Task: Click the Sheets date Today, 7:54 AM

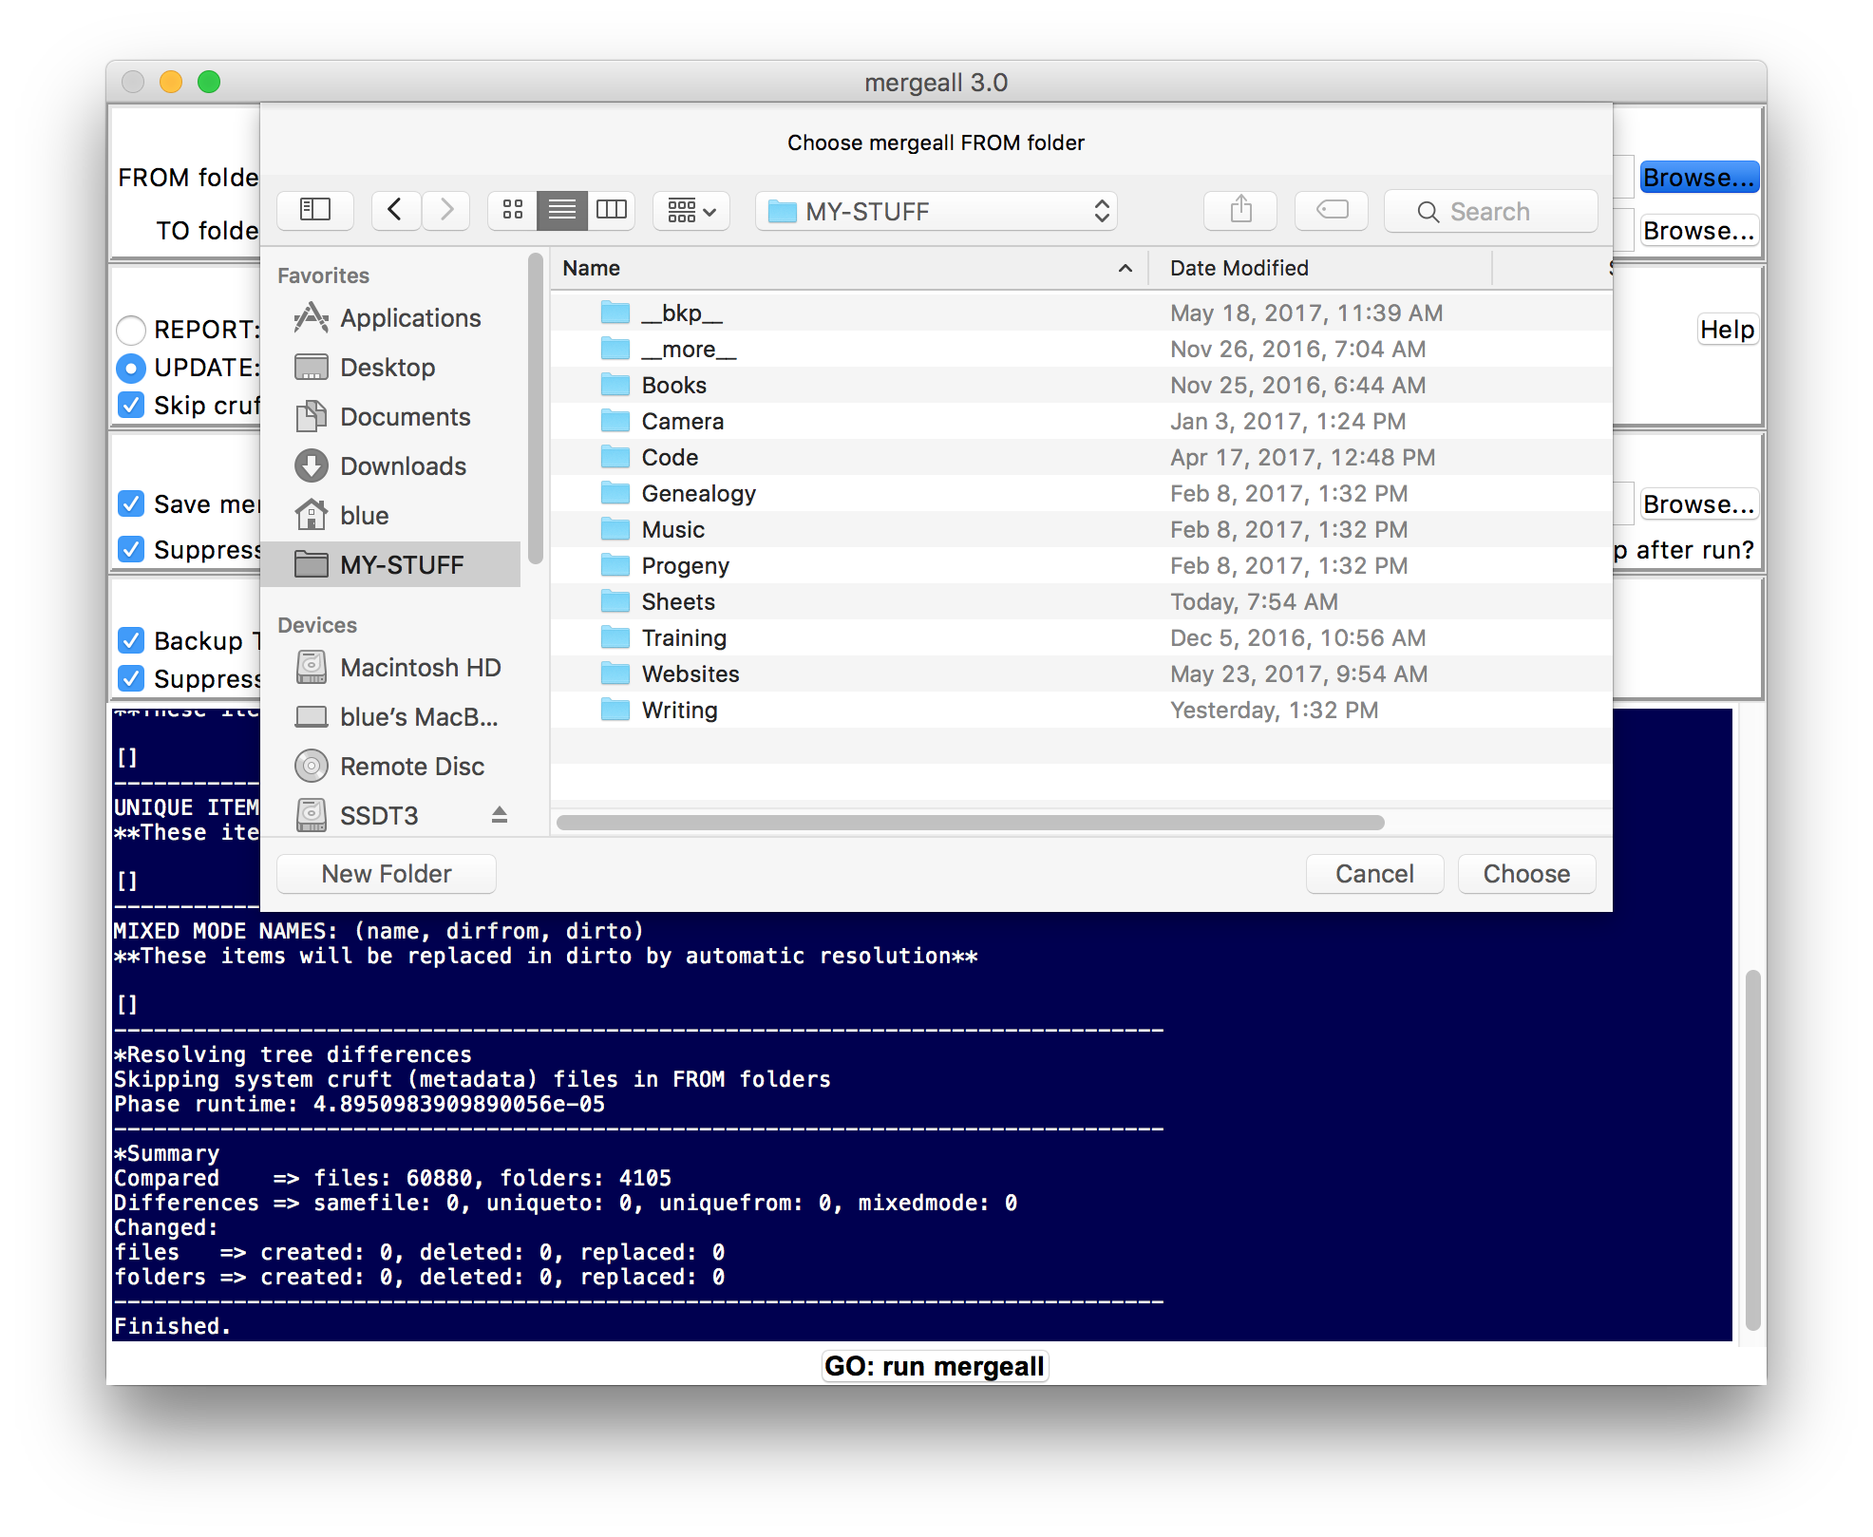Action: [x=1254, y=601]
